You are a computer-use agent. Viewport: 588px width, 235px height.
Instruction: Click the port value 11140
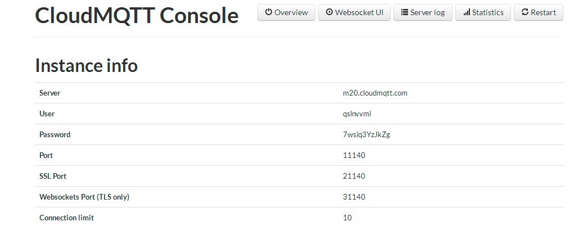pyautogui.click(x=354, y=156)
